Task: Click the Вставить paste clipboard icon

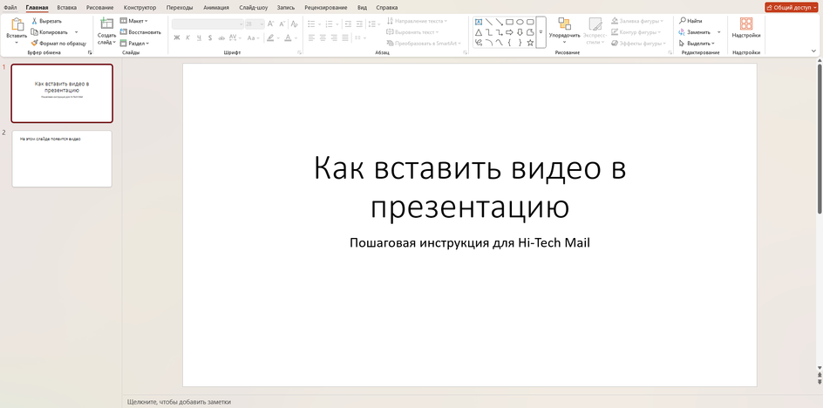Action: [x=17, y=25]
